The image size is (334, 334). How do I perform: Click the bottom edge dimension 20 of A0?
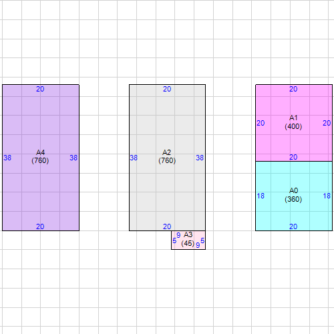click(293, 226)
